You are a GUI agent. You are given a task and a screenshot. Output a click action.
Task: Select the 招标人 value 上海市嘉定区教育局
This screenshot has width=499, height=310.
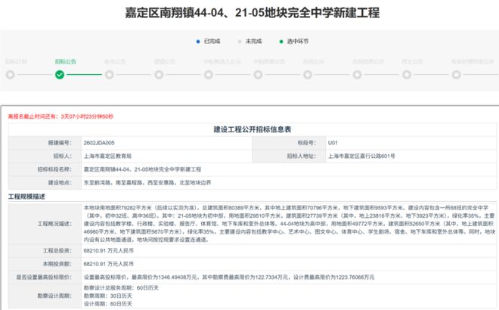(x=107, y=156)
